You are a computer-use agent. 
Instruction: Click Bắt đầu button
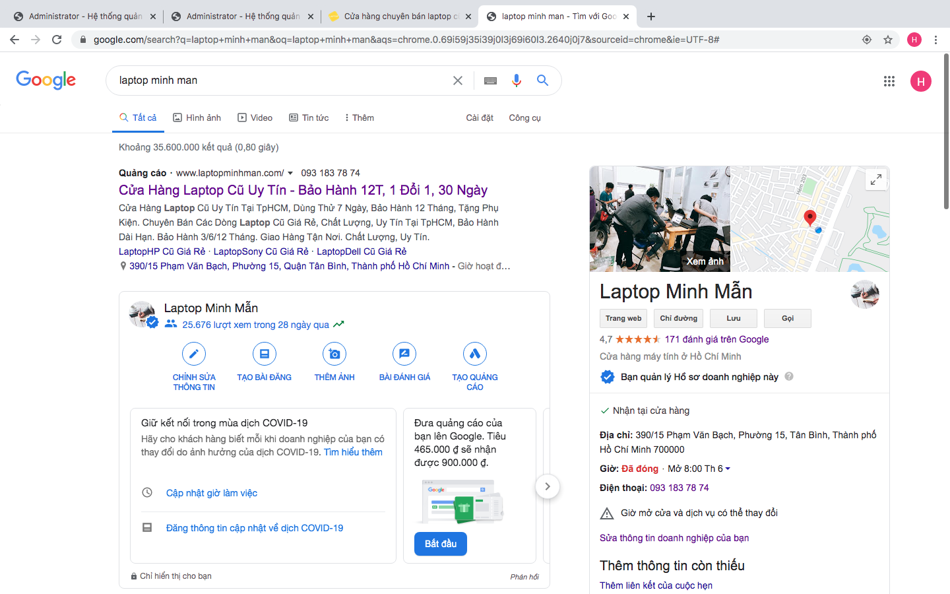click(441, 544)
